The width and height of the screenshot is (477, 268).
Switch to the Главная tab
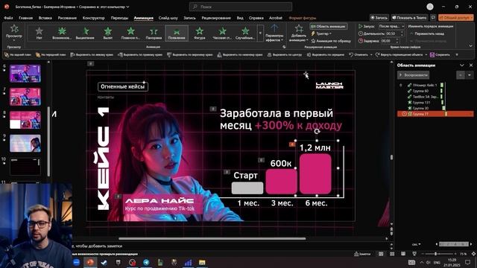(x=25, y=18)
